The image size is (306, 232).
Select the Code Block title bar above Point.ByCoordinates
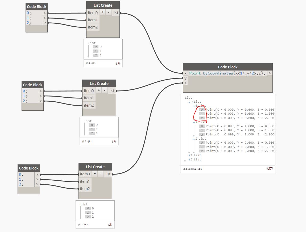click(x=228, y=67)
